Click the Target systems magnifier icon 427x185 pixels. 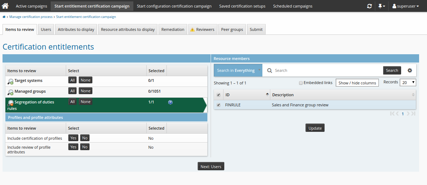click(10, 81)
